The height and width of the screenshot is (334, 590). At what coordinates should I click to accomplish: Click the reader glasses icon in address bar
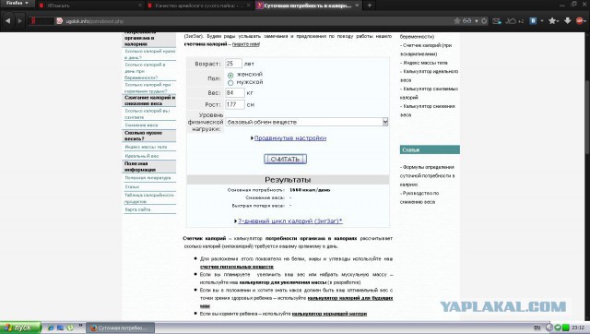point(466,21)
